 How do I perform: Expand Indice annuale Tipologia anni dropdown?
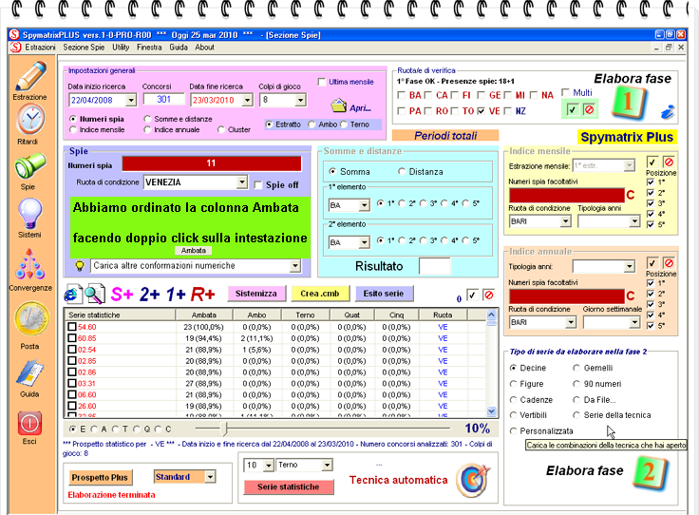[629, 267]
